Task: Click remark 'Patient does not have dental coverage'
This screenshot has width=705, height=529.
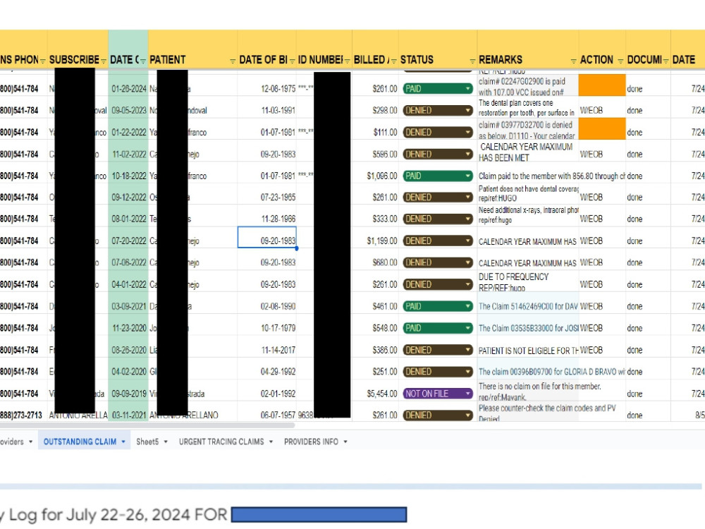Action: [528, 193]
